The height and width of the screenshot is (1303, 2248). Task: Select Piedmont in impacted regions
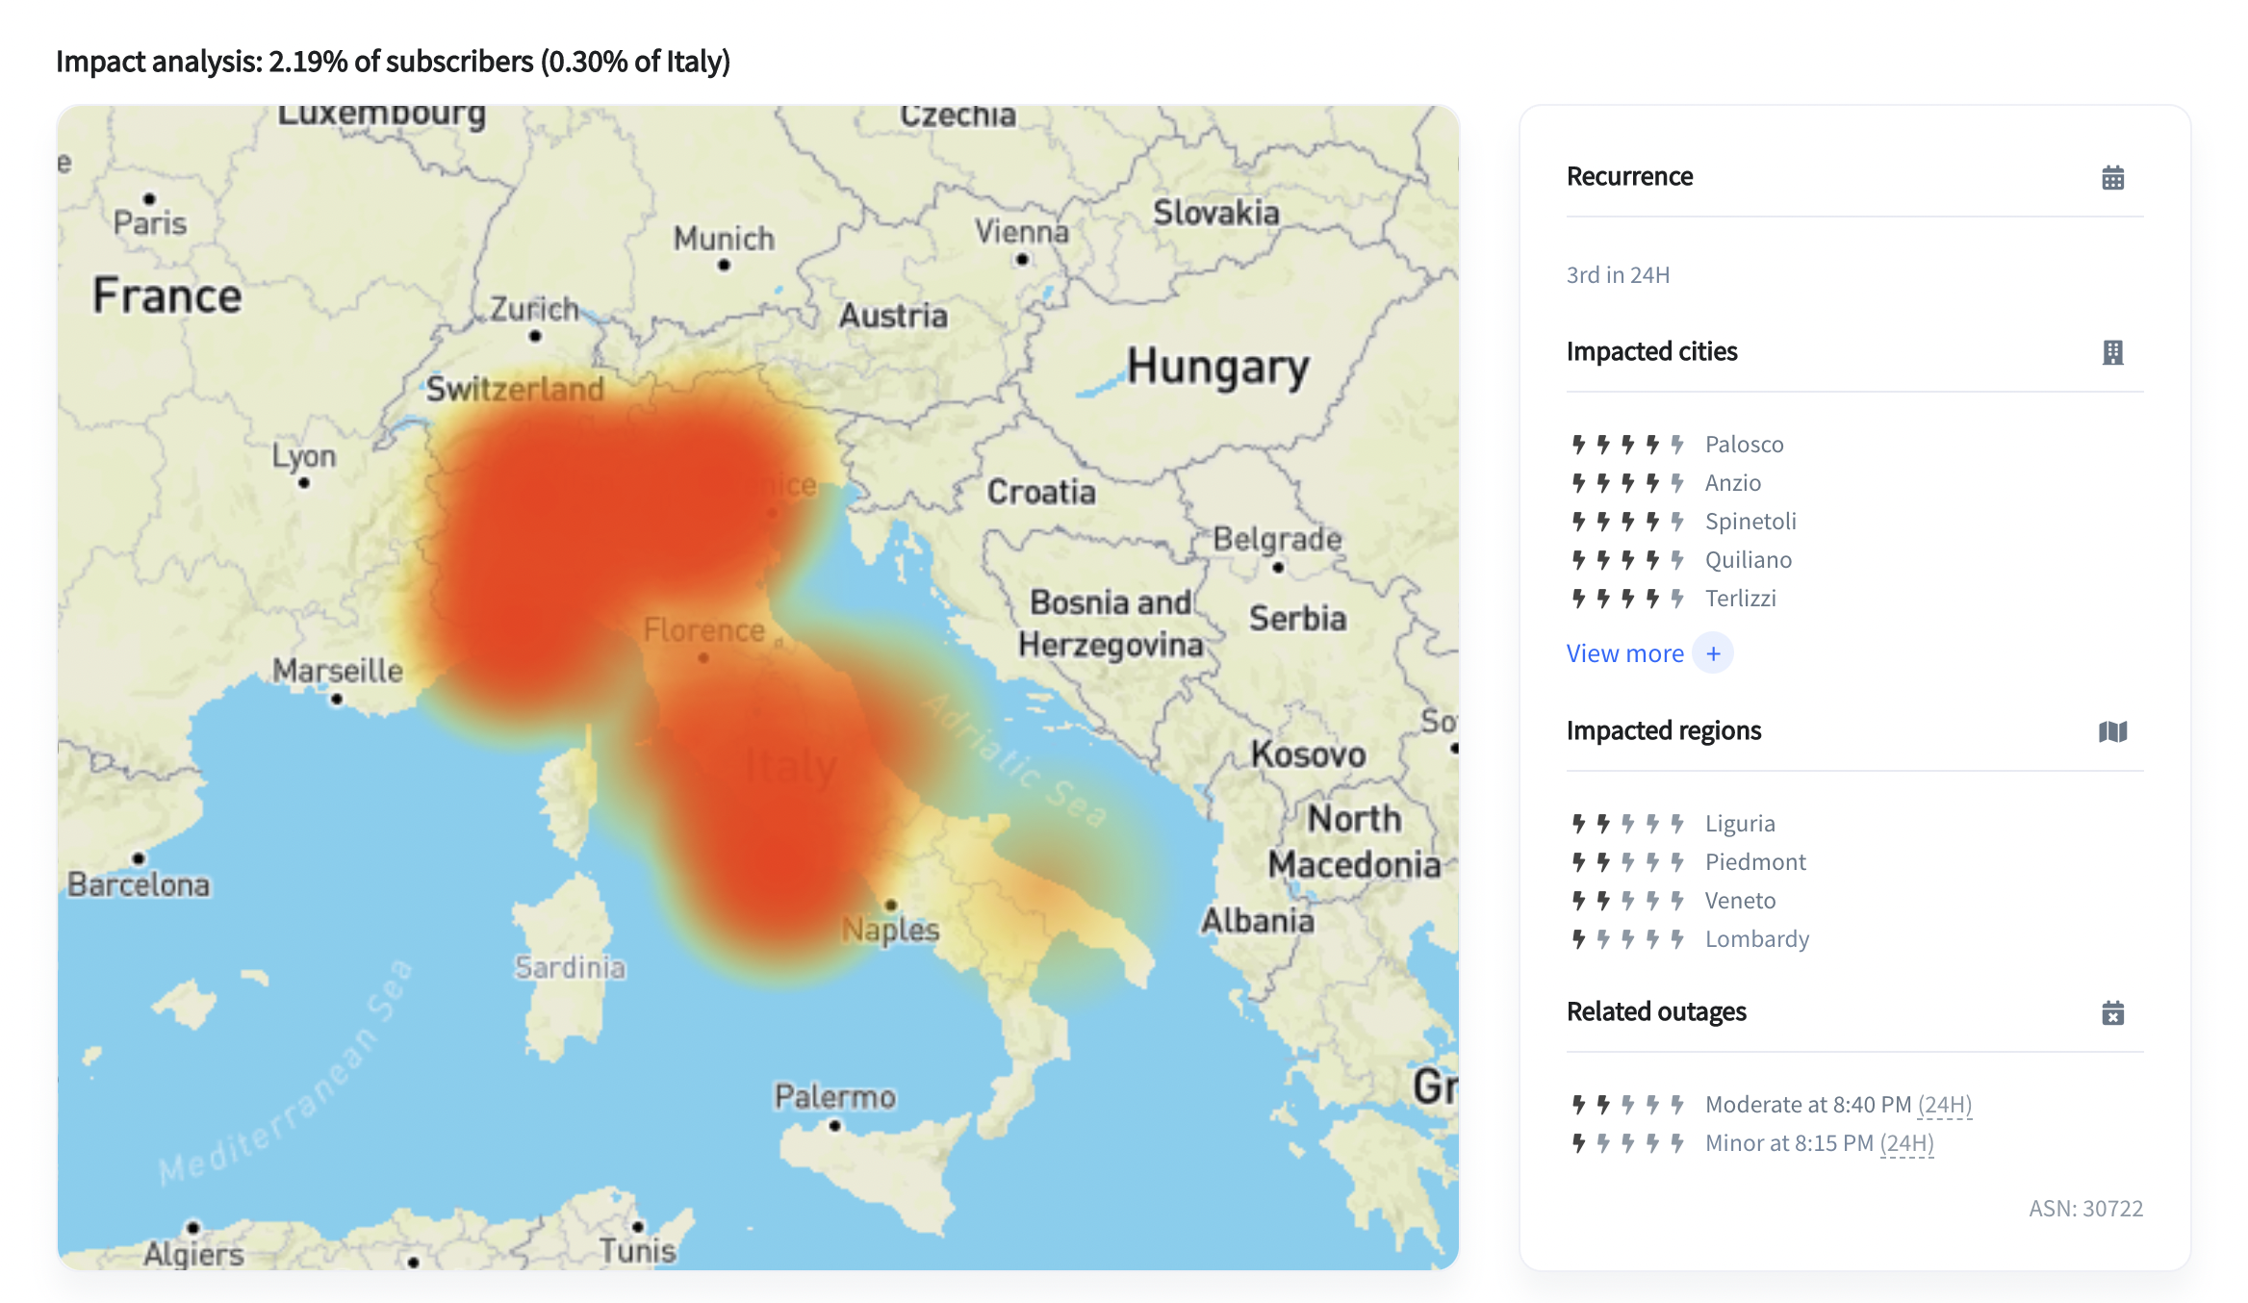coord(1755,862)
